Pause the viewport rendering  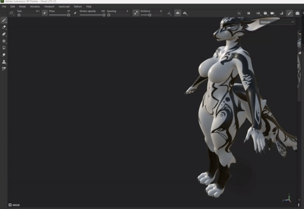pos(248,13)
